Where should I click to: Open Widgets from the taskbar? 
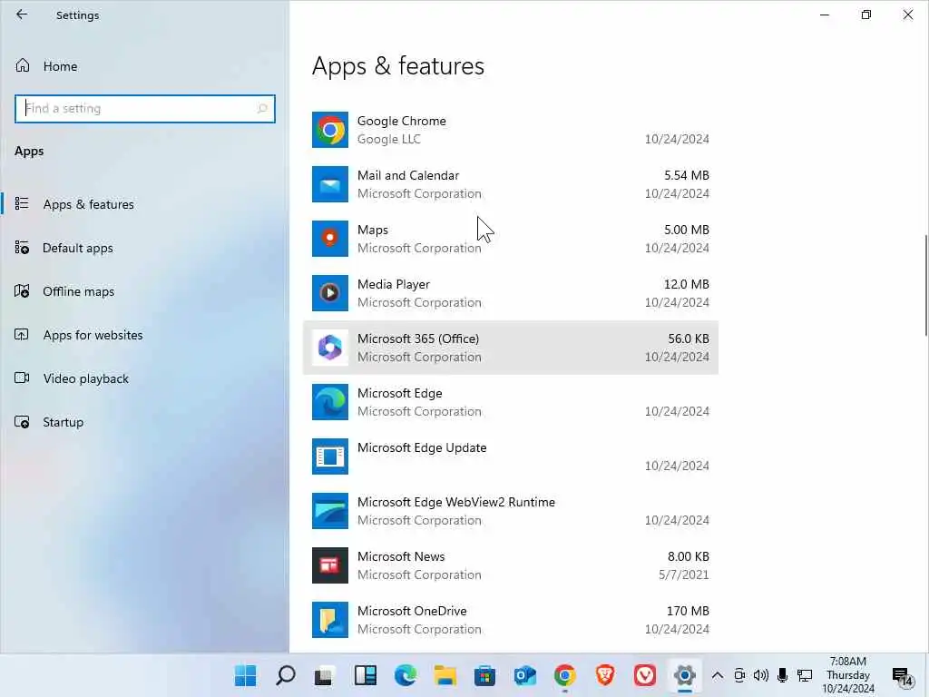pyautogui.click(x=365, y=675)
